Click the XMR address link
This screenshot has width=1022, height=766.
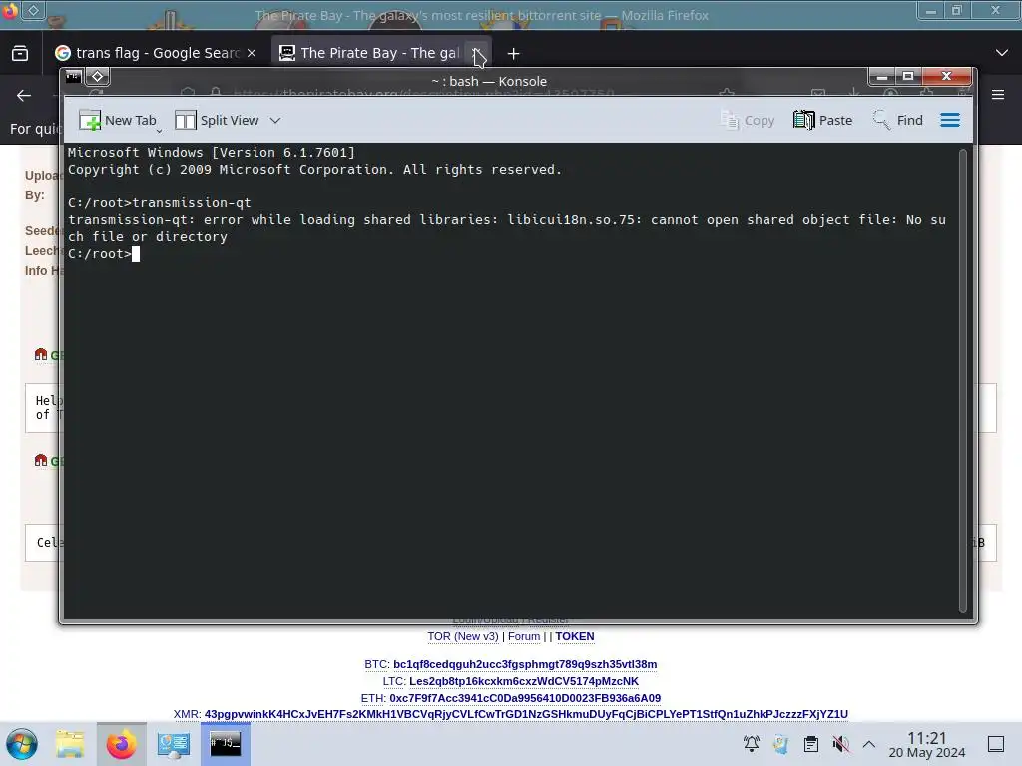(526, 714)
